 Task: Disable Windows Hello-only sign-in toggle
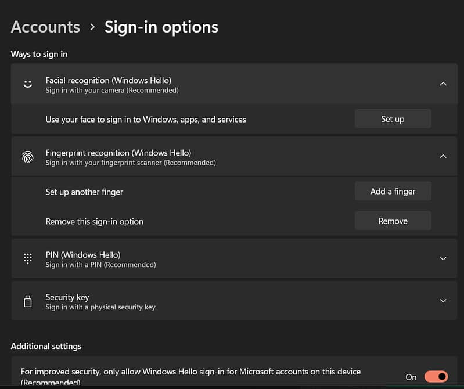coord(436,377)
